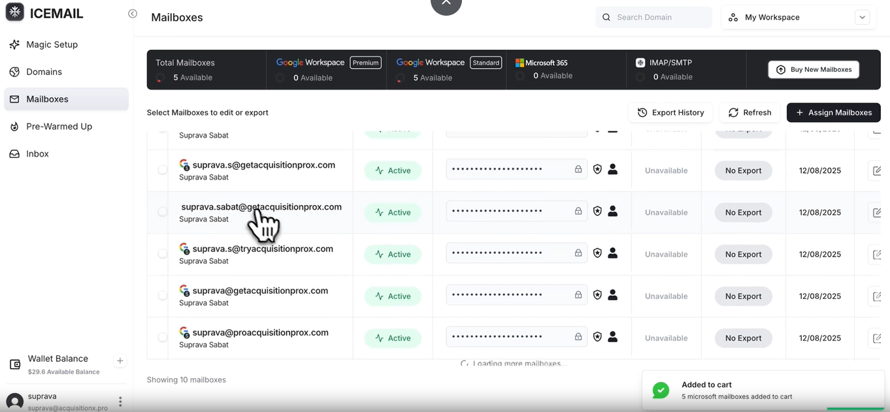Open the suprava account options menu

click(x=120, y=402)
